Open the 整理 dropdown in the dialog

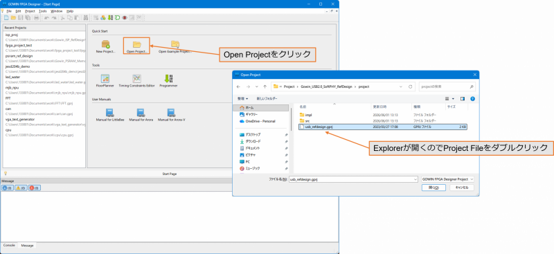pos(243,98)
